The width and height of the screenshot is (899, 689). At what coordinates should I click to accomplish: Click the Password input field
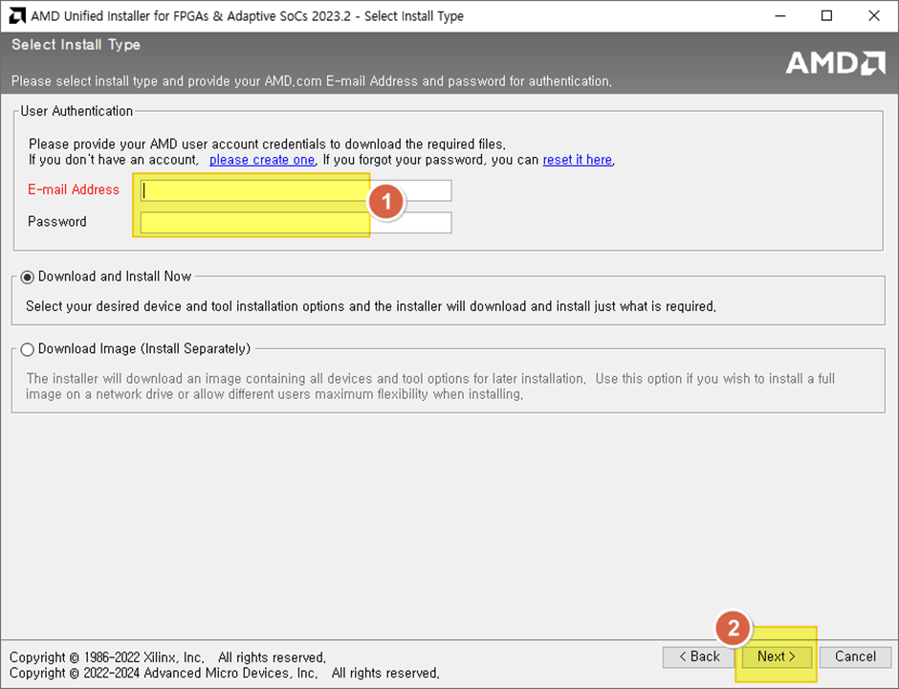tap(296, 223)
